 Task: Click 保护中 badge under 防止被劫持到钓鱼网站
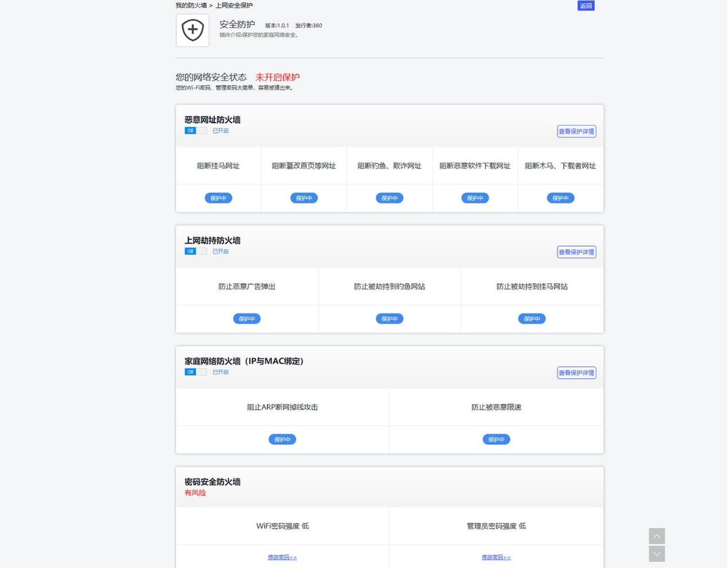pyautogui.click(x=390, y=319)
